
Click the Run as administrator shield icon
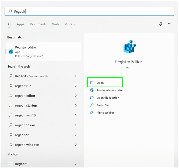point(92,90)
